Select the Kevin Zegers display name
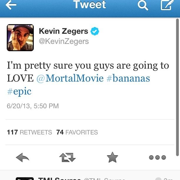 (64, 31)
